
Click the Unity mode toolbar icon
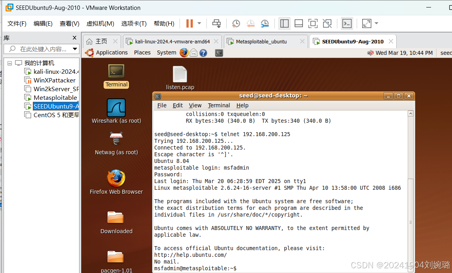point(327,23)
